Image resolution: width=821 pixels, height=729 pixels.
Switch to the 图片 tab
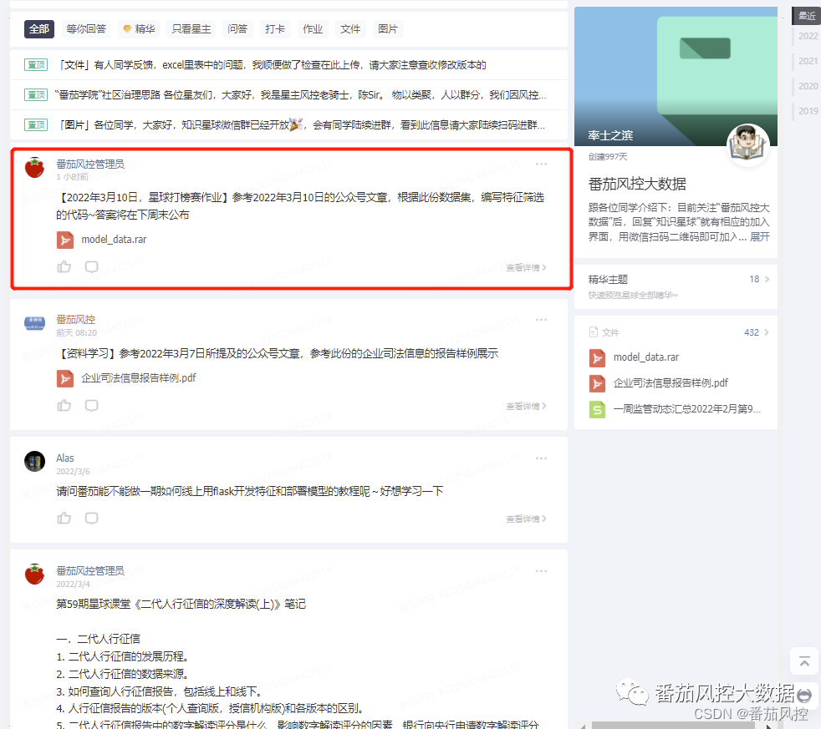[x=388, y=28]
